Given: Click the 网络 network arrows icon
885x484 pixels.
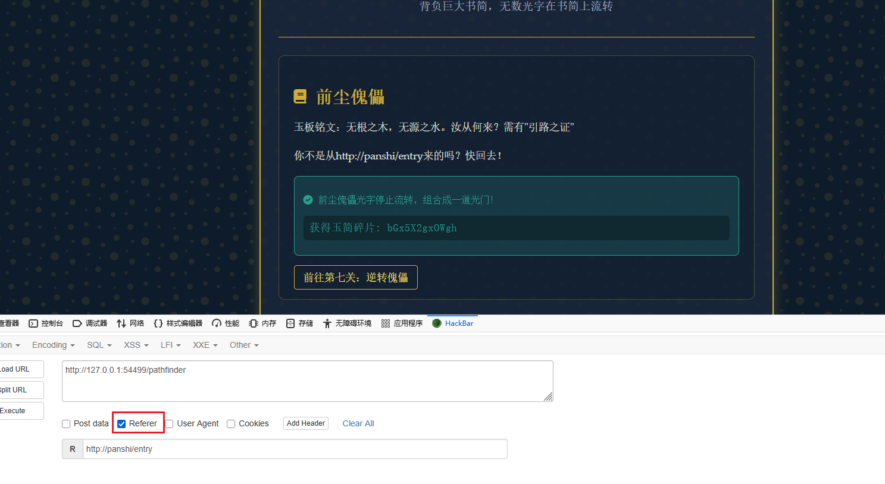Looking at the screenshot, I should click(121, 323).
